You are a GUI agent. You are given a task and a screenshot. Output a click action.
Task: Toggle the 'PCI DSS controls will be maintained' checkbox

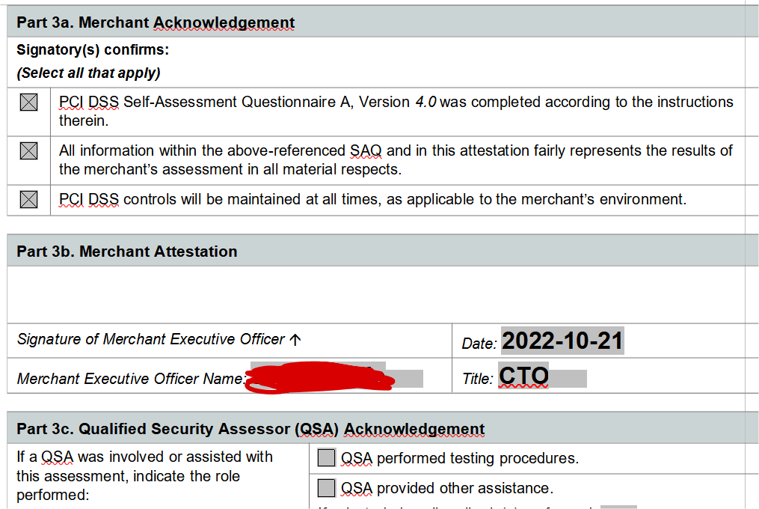click(x=28, y=199)
